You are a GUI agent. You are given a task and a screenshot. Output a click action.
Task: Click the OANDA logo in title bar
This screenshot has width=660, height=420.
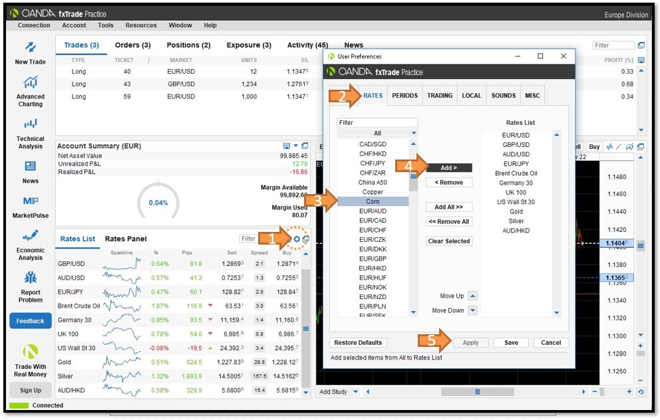[15, 13]
